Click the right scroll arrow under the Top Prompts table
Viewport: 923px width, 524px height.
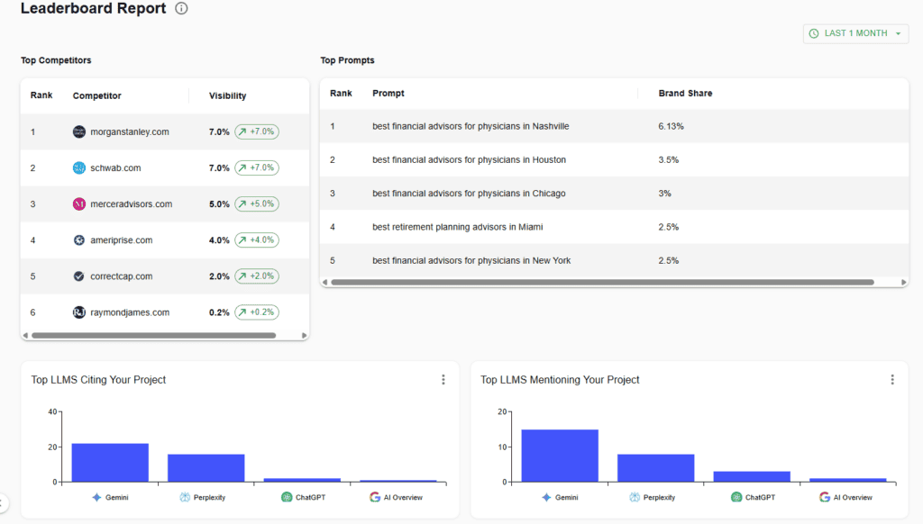pos(903,283)
